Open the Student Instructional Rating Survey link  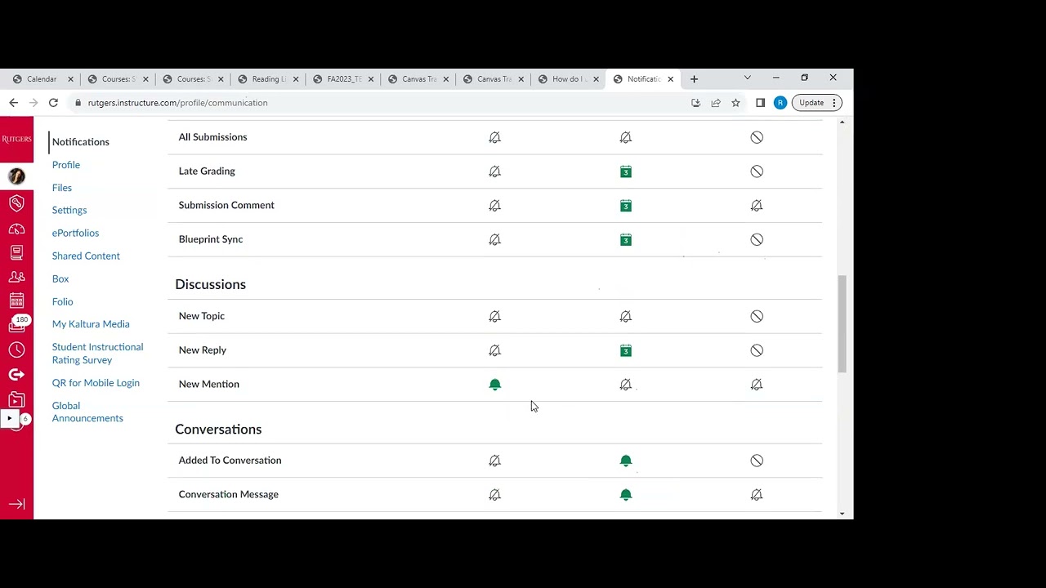pyautogui.click(x=97, y=354)
